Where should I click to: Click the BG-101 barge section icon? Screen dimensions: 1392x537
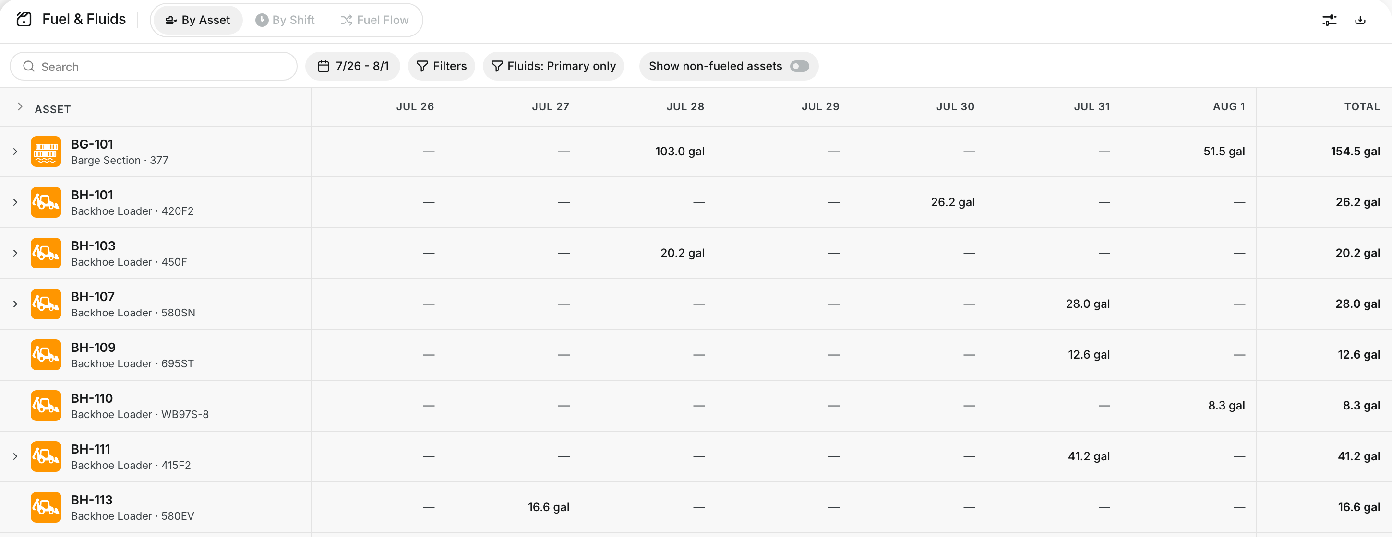46,152
